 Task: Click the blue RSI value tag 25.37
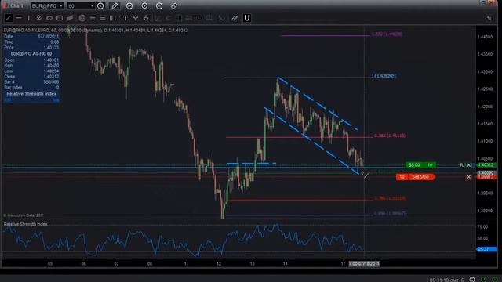pos(486,249)
